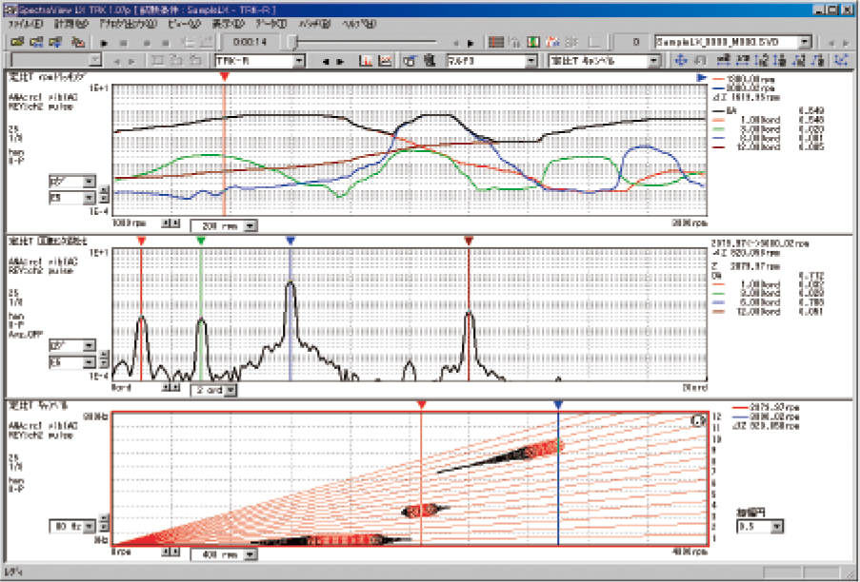
Task: Click the green and red colour-map toolbar icon
Action: tap(533, 42)
